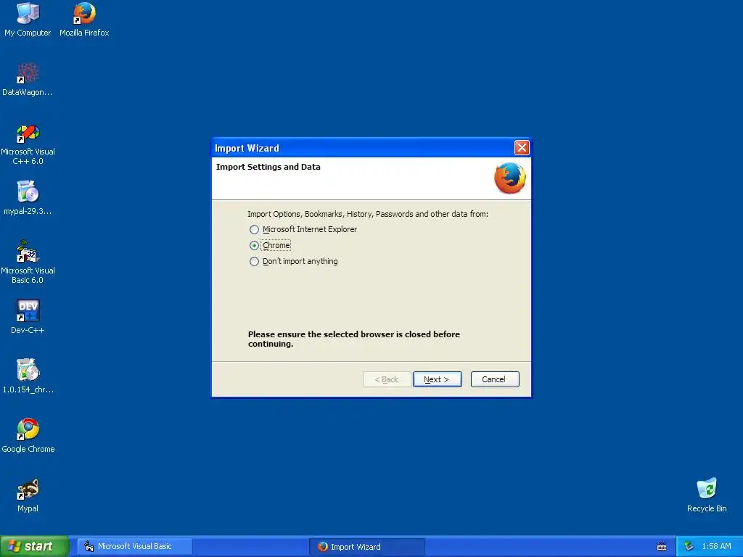Click the 'Import Options, Bookmarks, History' label
This screenshot has height=557, width=743.
pyautogui.click(x=368, y=214)
